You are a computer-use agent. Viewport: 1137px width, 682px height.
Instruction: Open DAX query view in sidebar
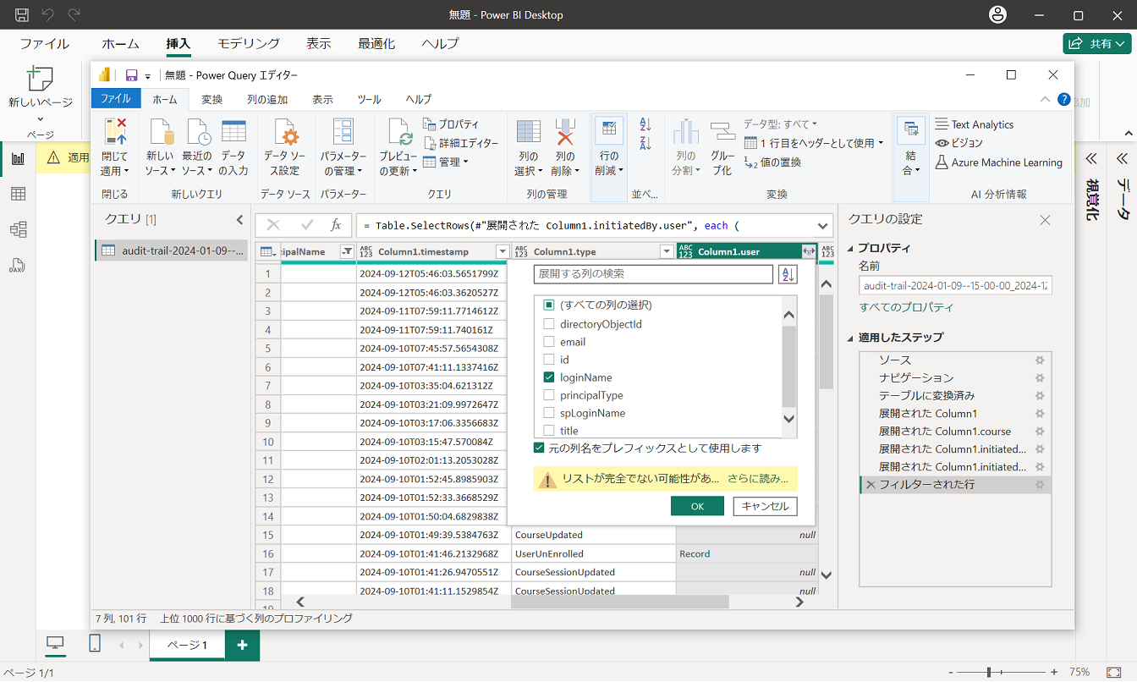pos(18,265)
